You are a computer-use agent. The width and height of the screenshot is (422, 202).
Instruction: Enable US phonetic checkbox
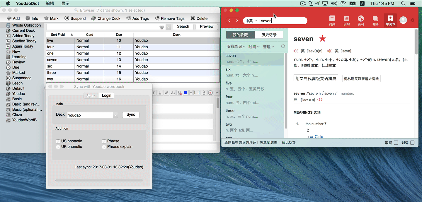click(x=58, y=141)
